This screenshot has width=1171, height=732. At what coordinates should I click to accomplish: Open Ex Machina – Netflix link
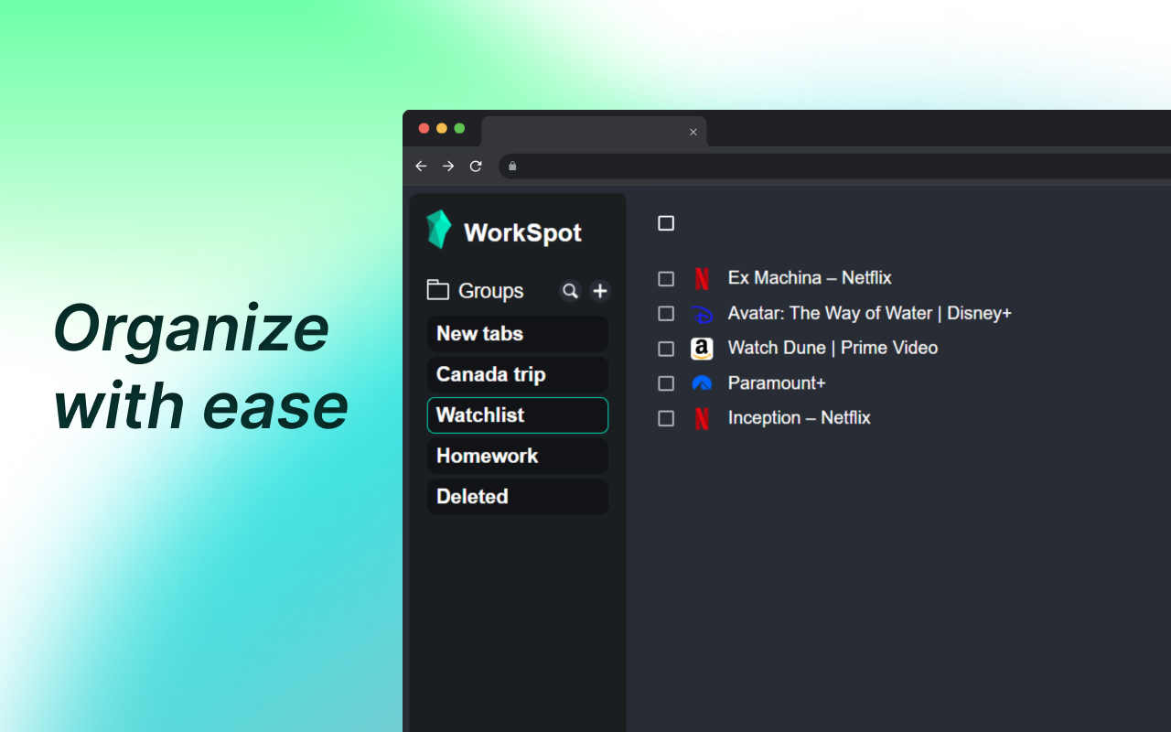coord(810,277)
